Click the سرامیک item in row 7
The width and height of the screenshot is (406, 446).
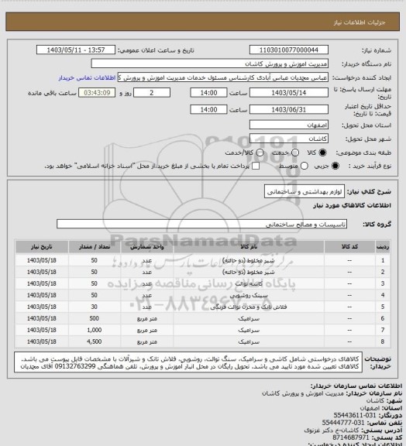pos(249,330)
